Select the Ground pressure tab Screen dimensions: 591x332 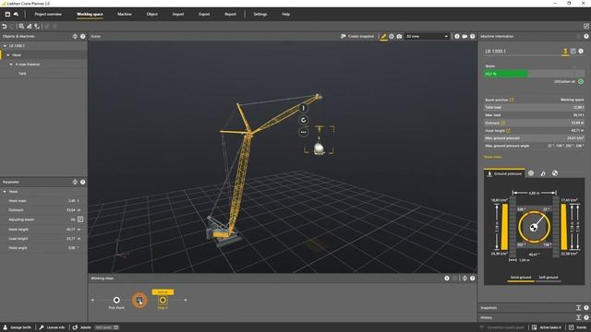click(x=504, y=173)
